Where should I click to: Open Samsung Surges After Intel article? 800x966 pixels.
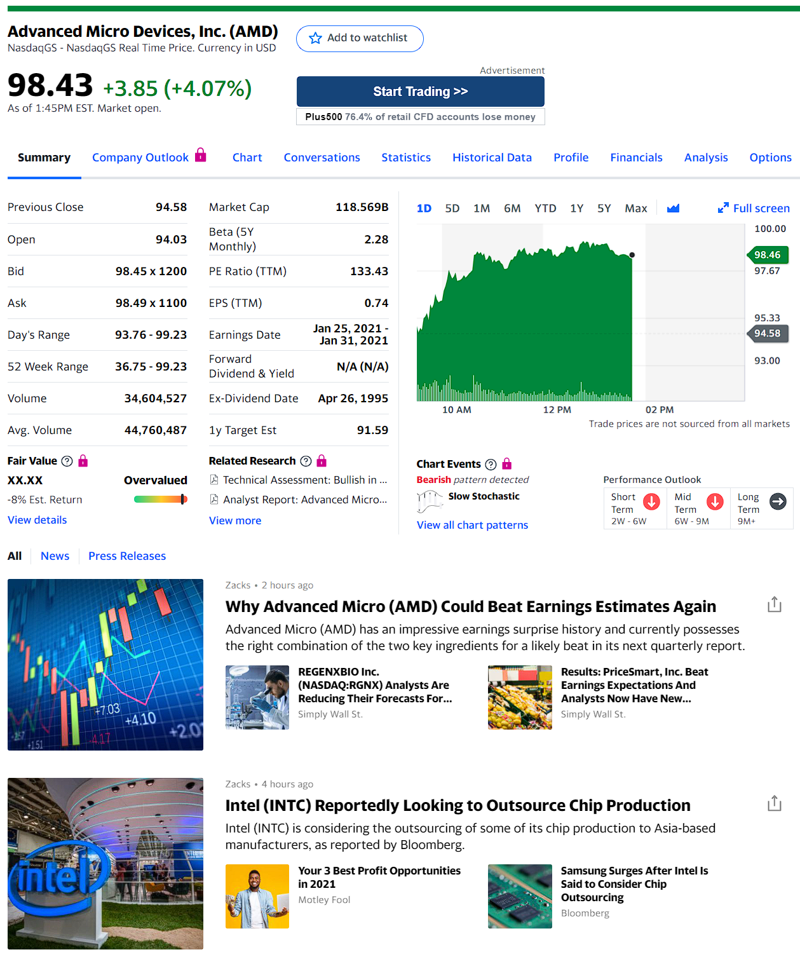[634, 884]
